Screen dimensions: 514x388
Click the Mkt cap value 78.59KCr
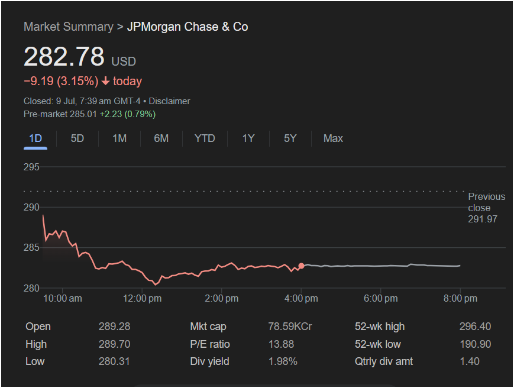click(290, 326)
